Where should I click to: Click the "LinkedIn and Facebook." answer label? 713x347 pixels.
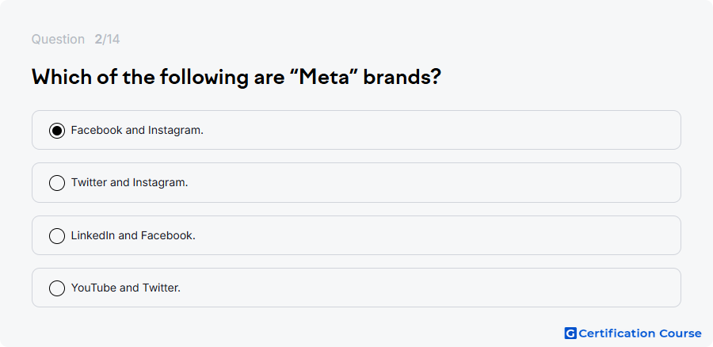(x=133, y=235)
